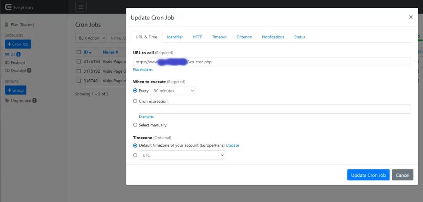Click the URL to call input field

tap(272, 62)
